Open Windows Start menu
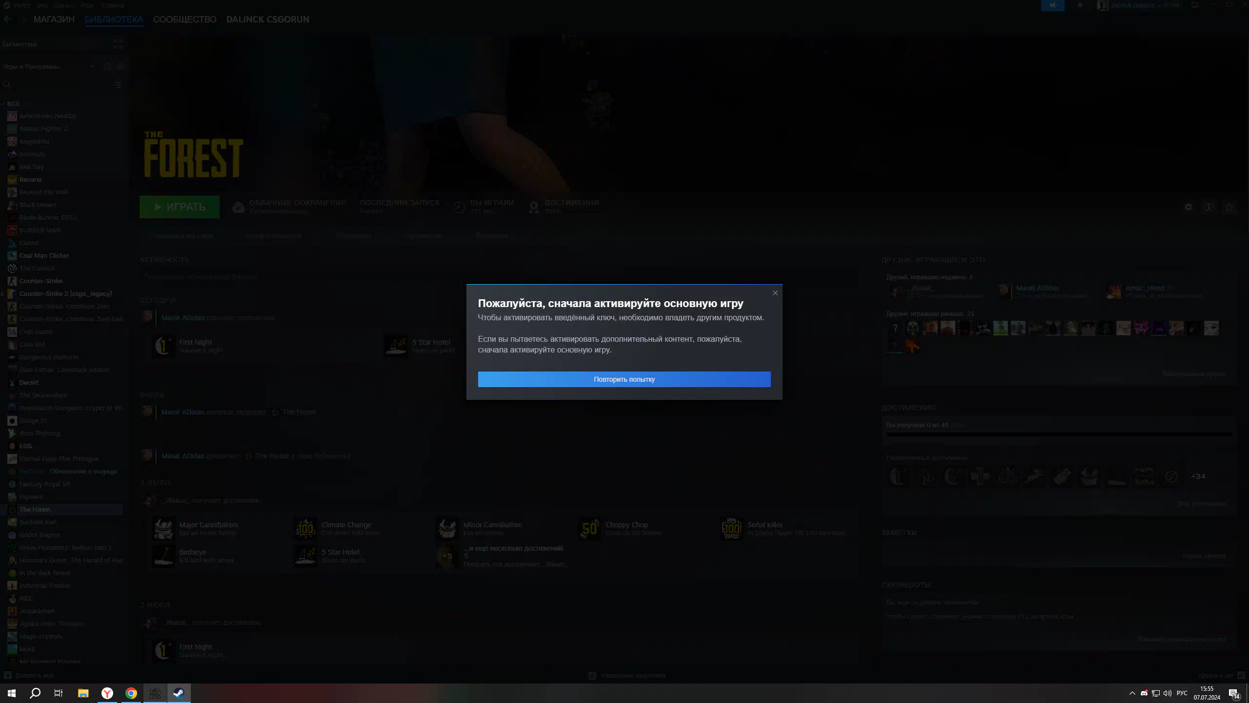 (12, 693)
